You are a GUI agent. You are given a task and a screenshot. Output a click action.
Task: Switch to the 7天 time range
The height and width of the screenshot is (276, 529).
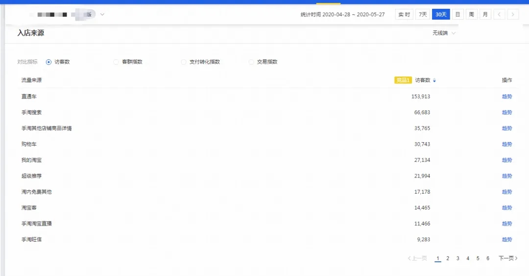(423, 15)
